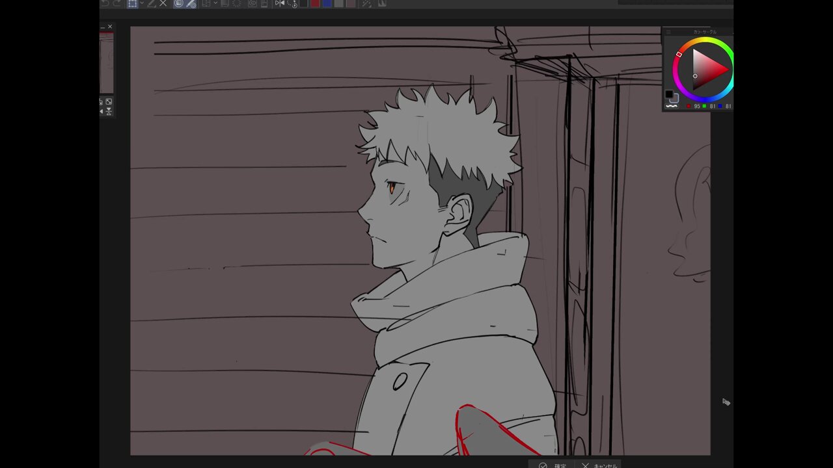Image resolution: width=833 pixels, height=468 pixels.
Task: Click the Redo arrow in command bar
Action: pos(117,3)
